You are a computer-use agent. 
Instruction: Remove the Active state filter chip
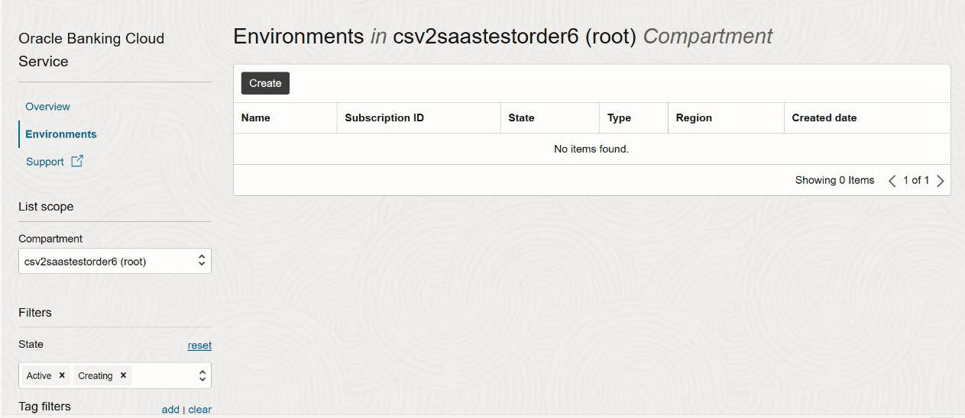62,375
